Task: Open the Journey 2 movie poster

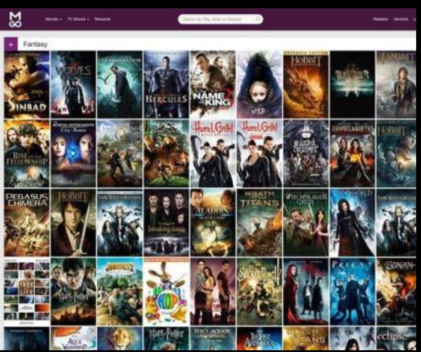Action: coord(120,291)
